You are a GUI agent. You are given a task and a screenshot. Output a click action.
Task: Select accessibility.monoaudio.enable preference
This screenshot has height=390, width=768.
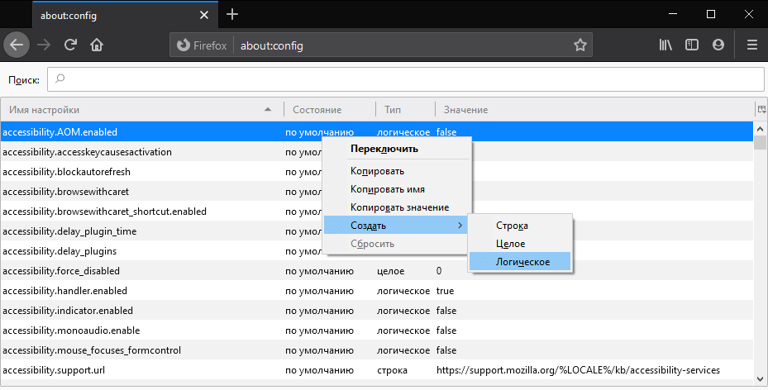click(x=377, y=331)
